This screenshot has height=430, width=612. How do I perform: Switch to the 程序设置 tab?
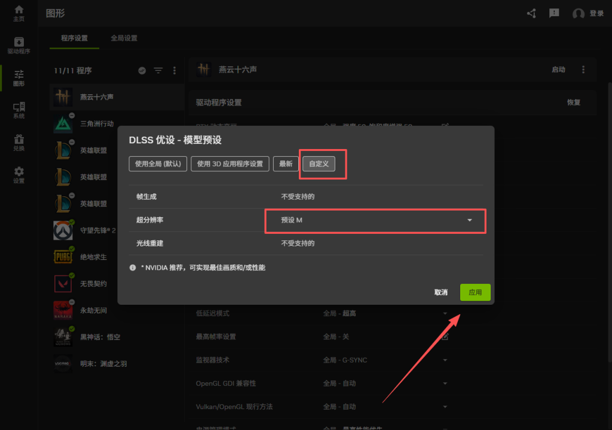pos(74,38)
